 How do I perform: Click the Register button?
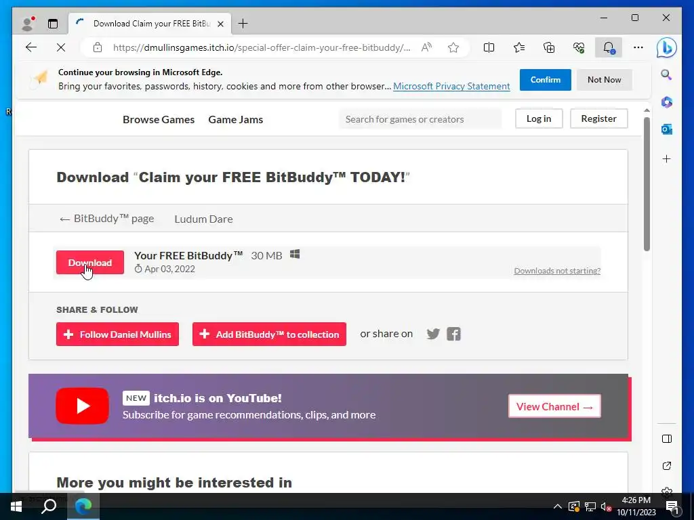click(598, 118)
